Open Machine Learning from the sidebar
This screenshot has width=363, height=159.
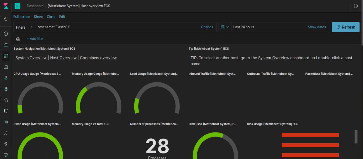tap(6, 89)
